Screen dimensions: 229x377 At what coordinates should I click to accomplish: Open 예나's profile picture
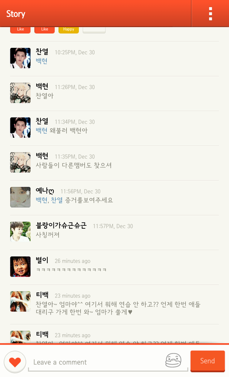(x=21, y=197)
